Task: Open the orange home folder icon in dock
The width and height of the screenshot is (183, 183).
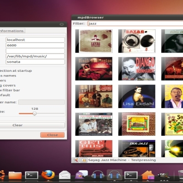Action: pos(148,175)
